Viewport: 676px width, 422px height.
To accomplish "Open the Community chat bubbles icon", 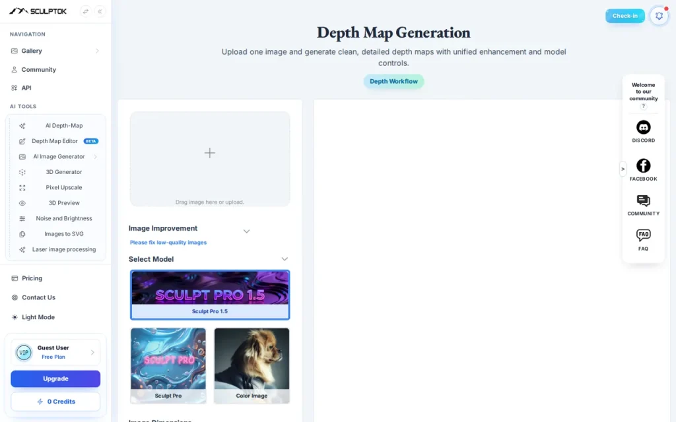I will pos(643,200).
